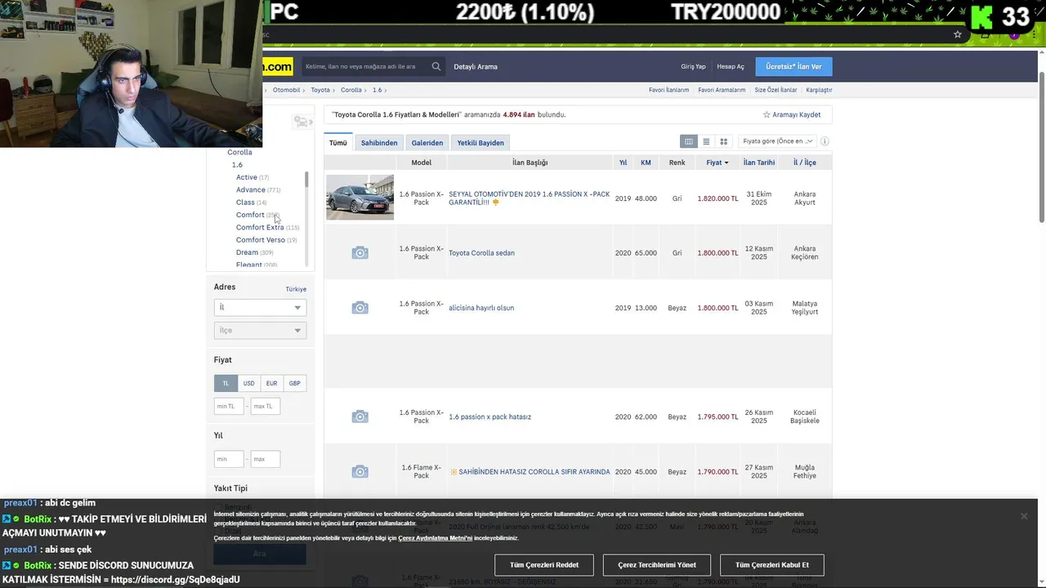This screenshot has width=1046, height=588.
Task: Switch to list view icon
Action: tap(706, 141)
